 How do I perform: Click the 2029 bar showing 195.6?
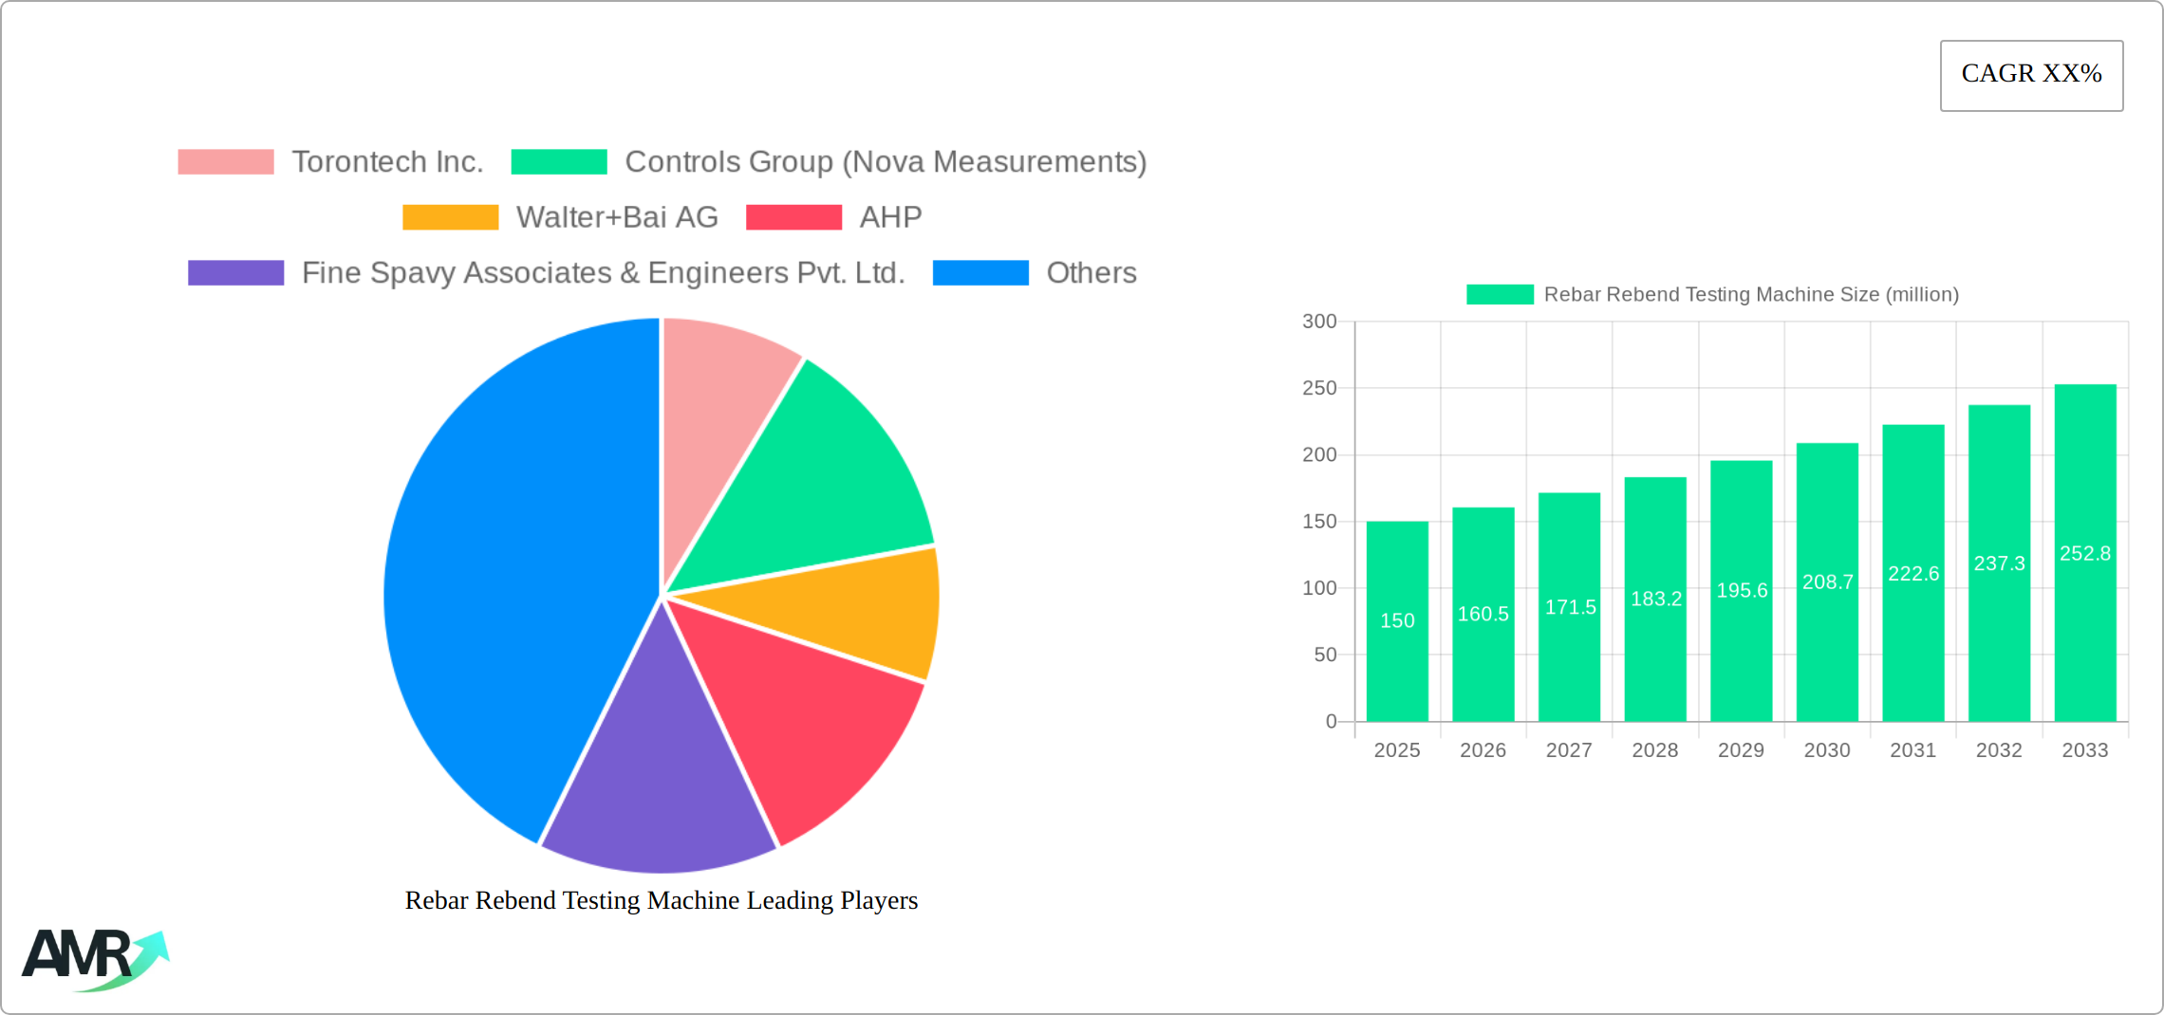(1741, 591)
